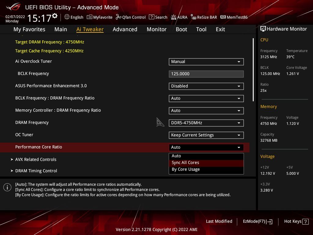Open Memory Controller : DRAM Frequency Ratio dropdown

[x=206, y=111]
